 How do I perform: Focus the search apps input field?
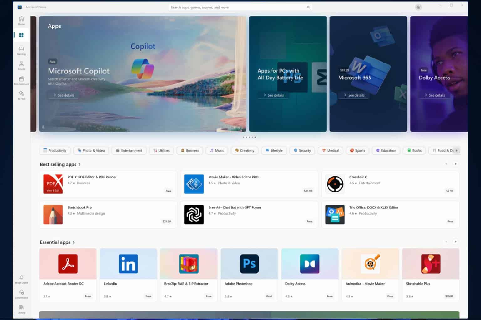(240, 7)
